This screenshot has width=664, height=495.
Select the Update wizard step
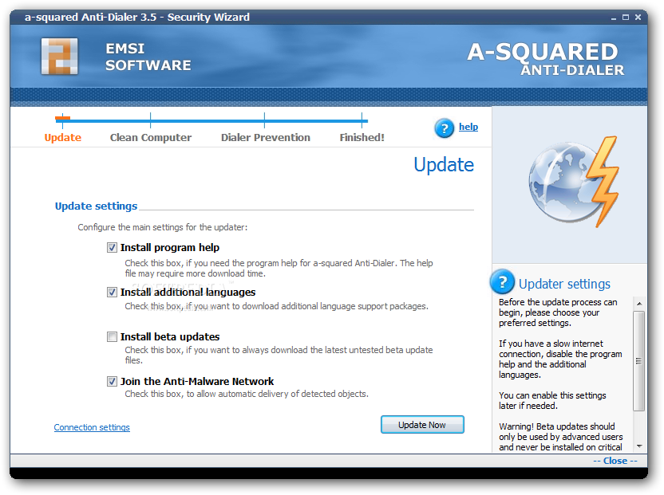pos(63,137)
